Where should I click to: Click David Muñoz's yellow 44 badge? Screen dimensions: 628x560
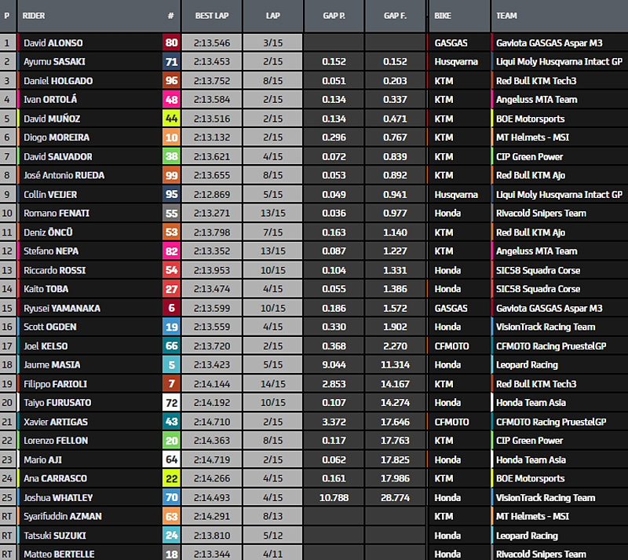click(x=170, y=119)
